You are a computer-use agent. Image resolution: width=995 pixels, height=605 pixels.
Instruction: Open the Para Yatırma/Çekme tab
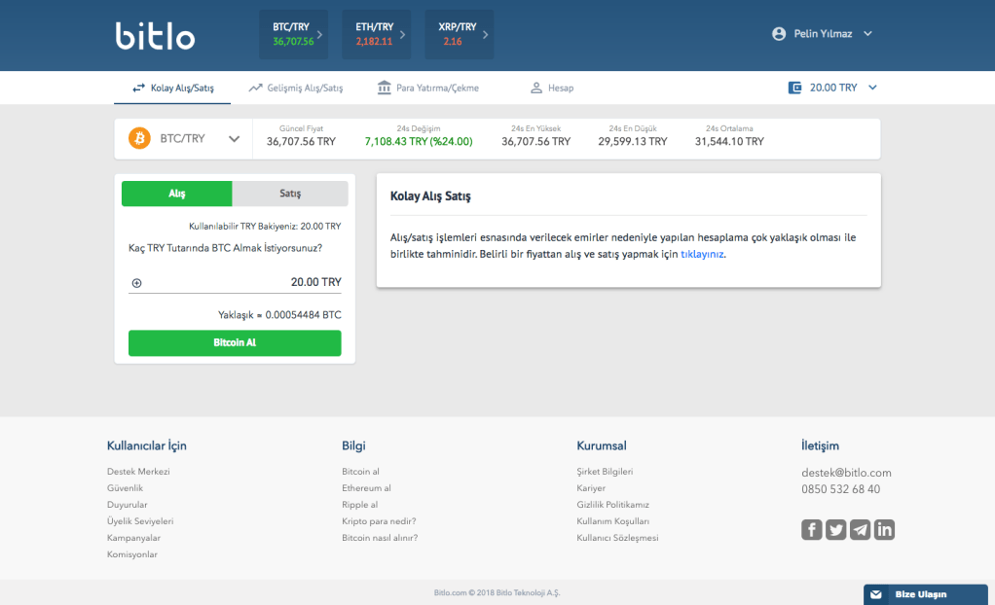[427, 88]
